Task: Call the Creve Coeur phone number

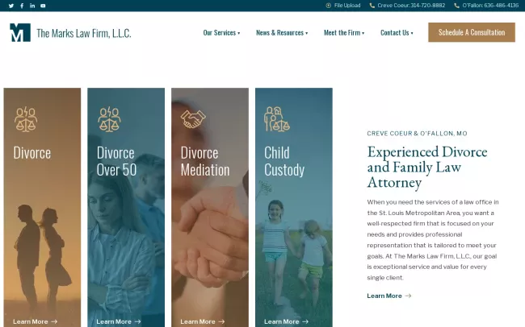Action: (407, 6)
